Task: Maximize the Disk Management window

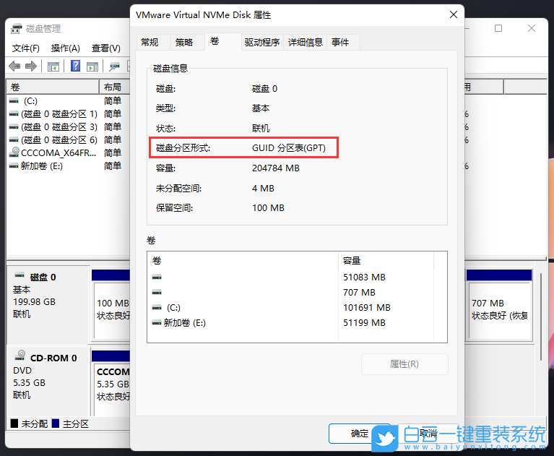Action: (x=498, y=28)
